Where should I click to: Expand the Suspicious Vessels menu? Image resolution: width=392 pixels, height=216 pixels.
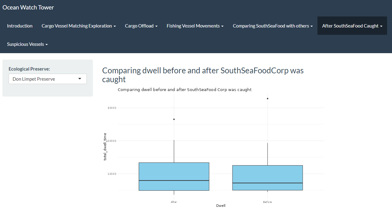pyautogui.click(x=27, y=44)
